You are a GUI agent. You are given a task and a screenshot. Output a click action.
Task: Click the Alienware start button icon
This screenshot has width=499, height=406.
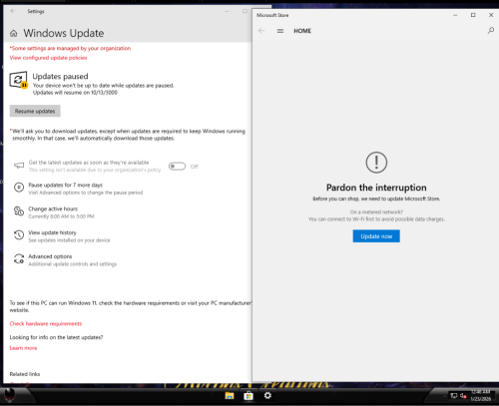10,395
